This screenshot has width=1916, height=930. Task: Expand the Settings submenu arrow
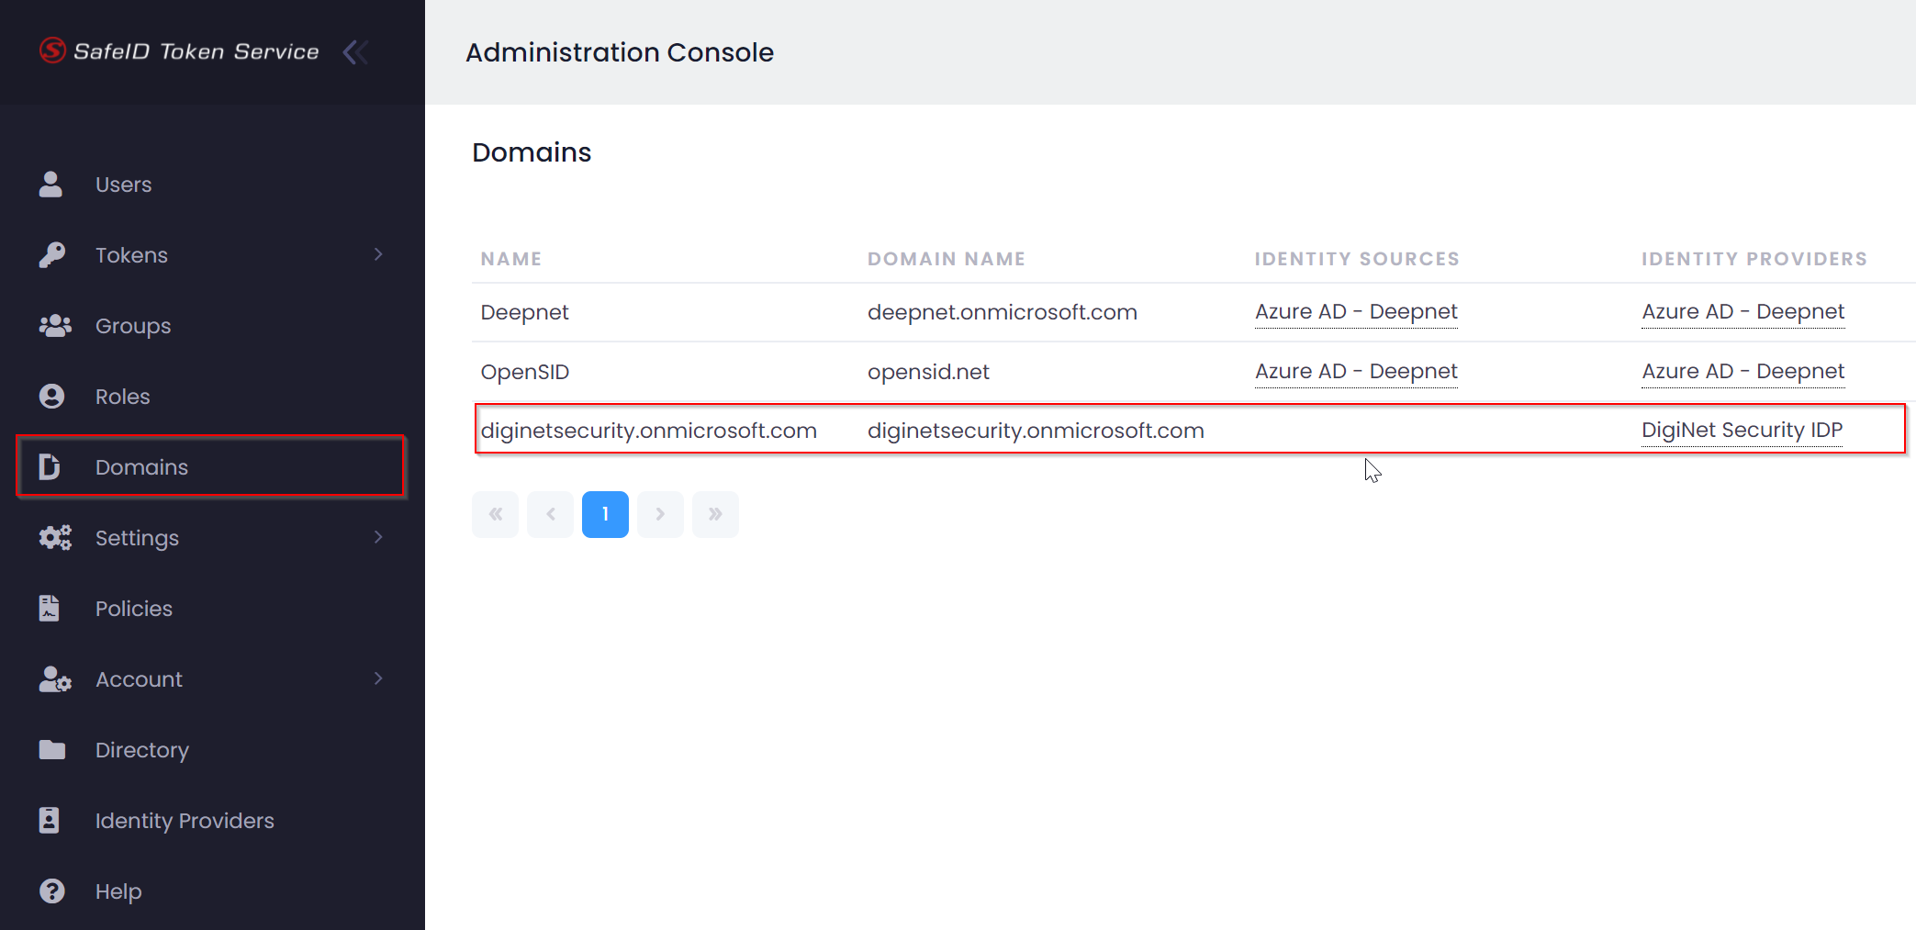click(378, 537)
